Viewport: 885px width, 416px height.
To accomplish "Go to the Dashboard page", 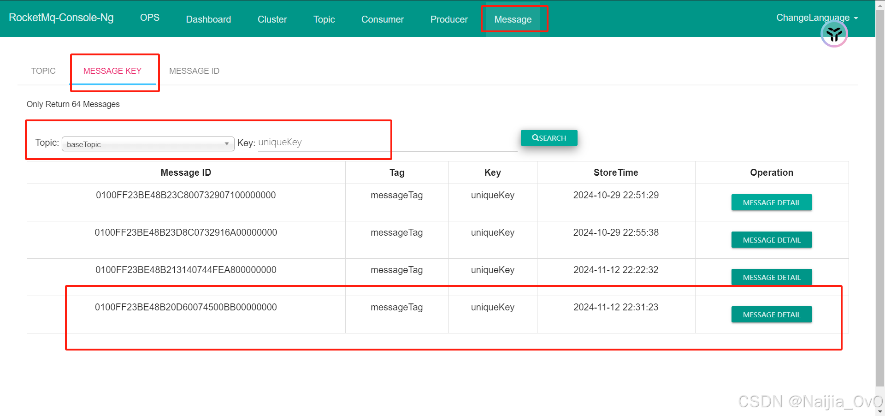I will [208, 19].
